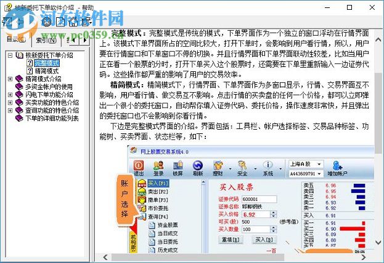This screenshot has height=263, width=384.
Task: Expand the 闪电下单功能介绍 tree node
Action: (x=10, y=95)
